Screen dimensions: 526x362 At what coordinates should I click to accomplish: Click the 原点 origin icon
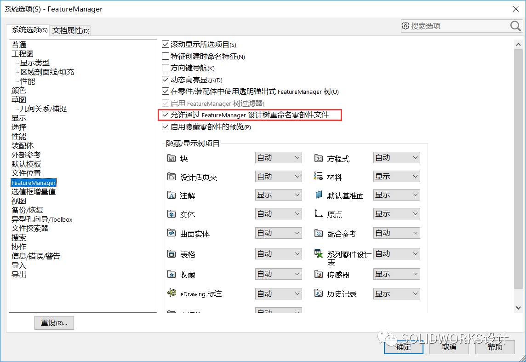click(318, 213)
